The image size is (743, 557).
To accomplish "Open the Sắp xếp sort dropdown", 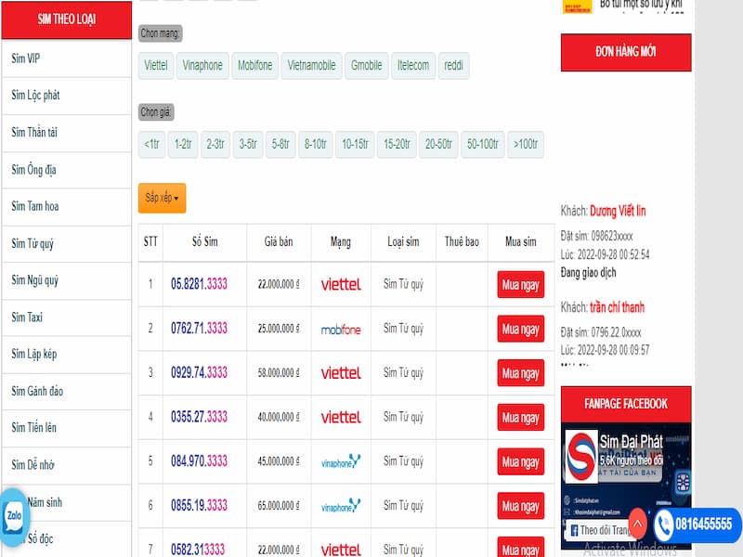I will point(162,198).
